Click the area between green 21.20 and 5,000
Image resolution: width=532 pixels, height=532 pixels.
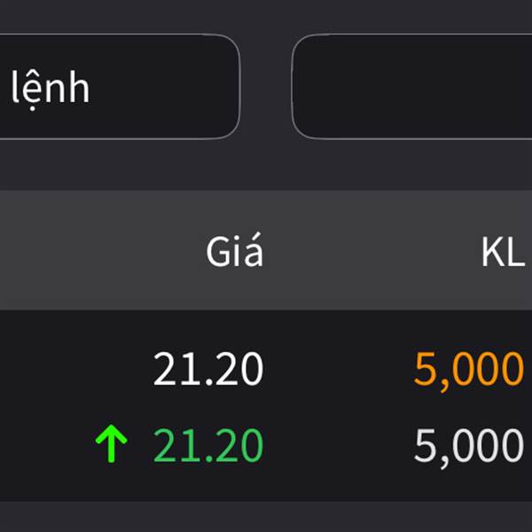pos(339,445)
